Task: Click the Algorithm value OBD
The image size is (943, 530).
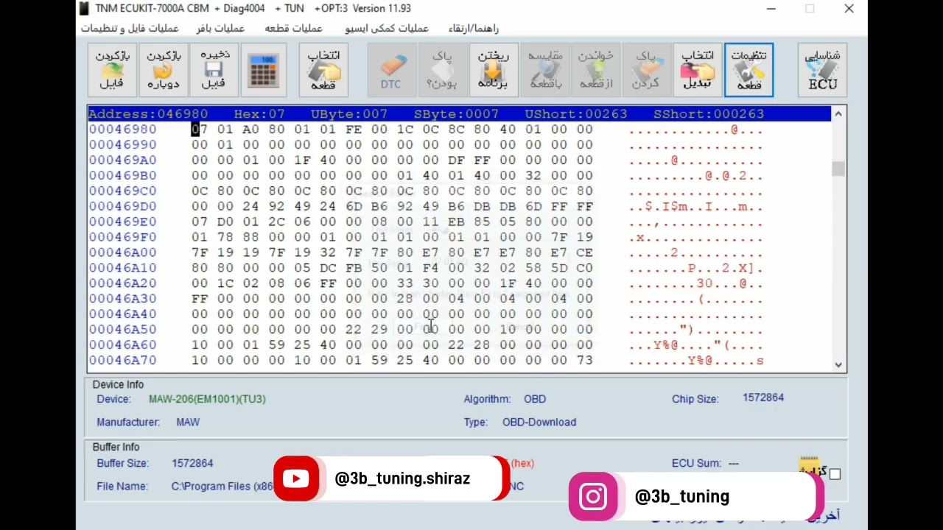Action: pos(535,399)
